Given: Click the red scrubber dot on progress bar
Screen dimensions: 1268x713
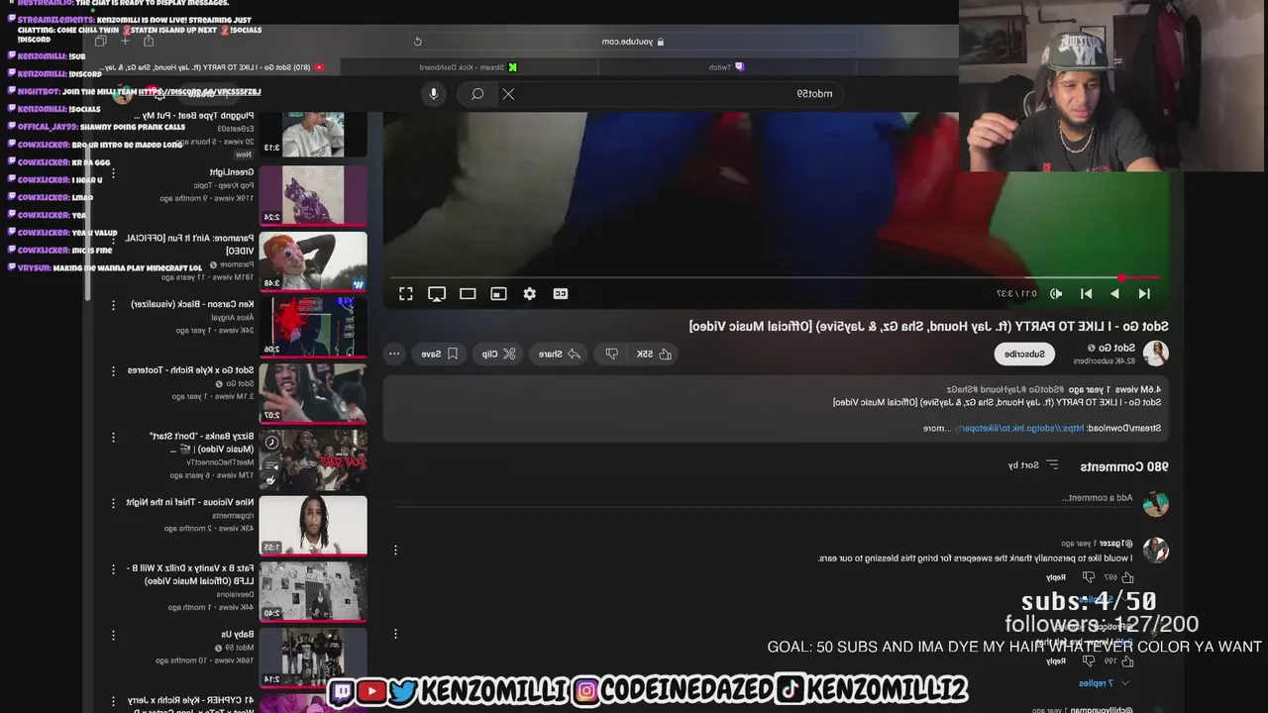Looking at the screenshot, I should (1121, 278).
